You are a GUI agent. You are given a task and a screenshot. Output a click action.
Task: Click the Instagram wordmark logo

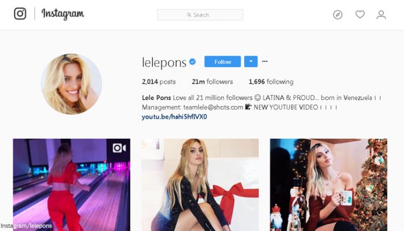point(63,14)
